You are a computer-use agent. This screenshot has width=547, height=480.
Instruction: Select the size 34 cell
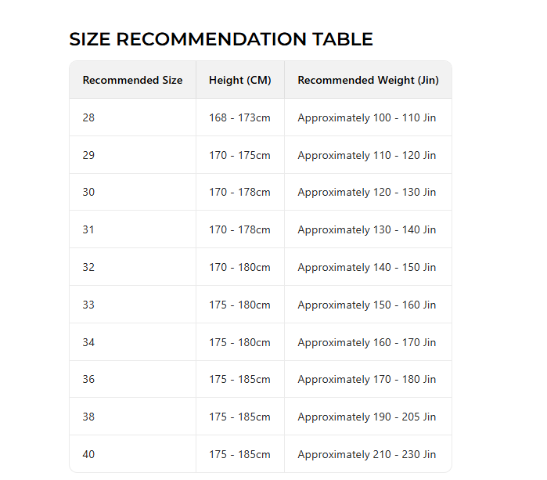click(x=88, y=342)
